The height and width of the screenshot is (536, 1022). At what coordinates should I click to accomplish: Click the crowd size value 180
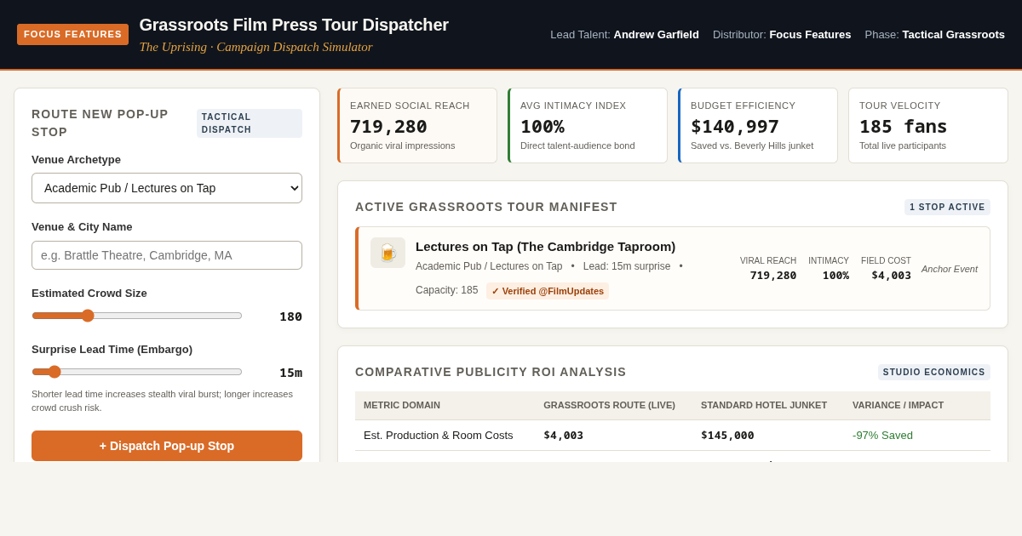(290, 316)
